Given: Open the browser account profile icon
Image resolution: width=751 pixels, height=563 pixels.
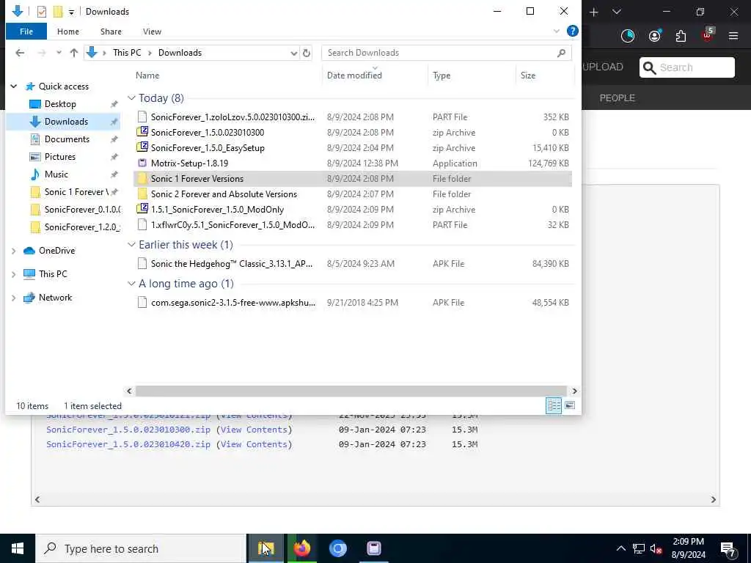Looking at the screenshot, I should click(x=655, y=36).
